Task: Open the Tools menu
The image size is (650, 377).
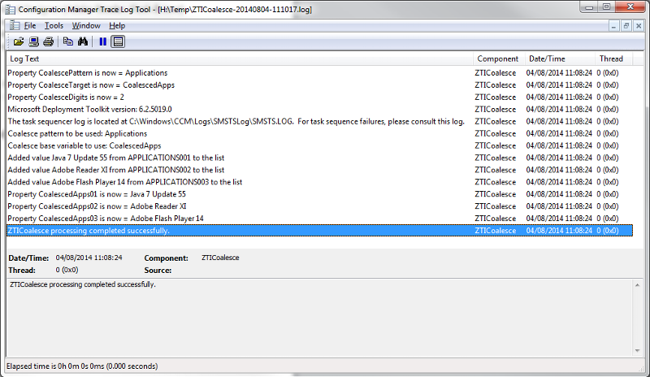Action: pyautogui.click(x=54, y=26)
